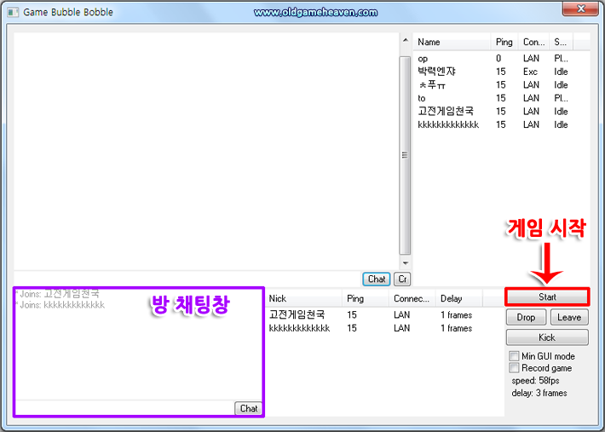Toggle the Record game checkbox

[514, 367]
